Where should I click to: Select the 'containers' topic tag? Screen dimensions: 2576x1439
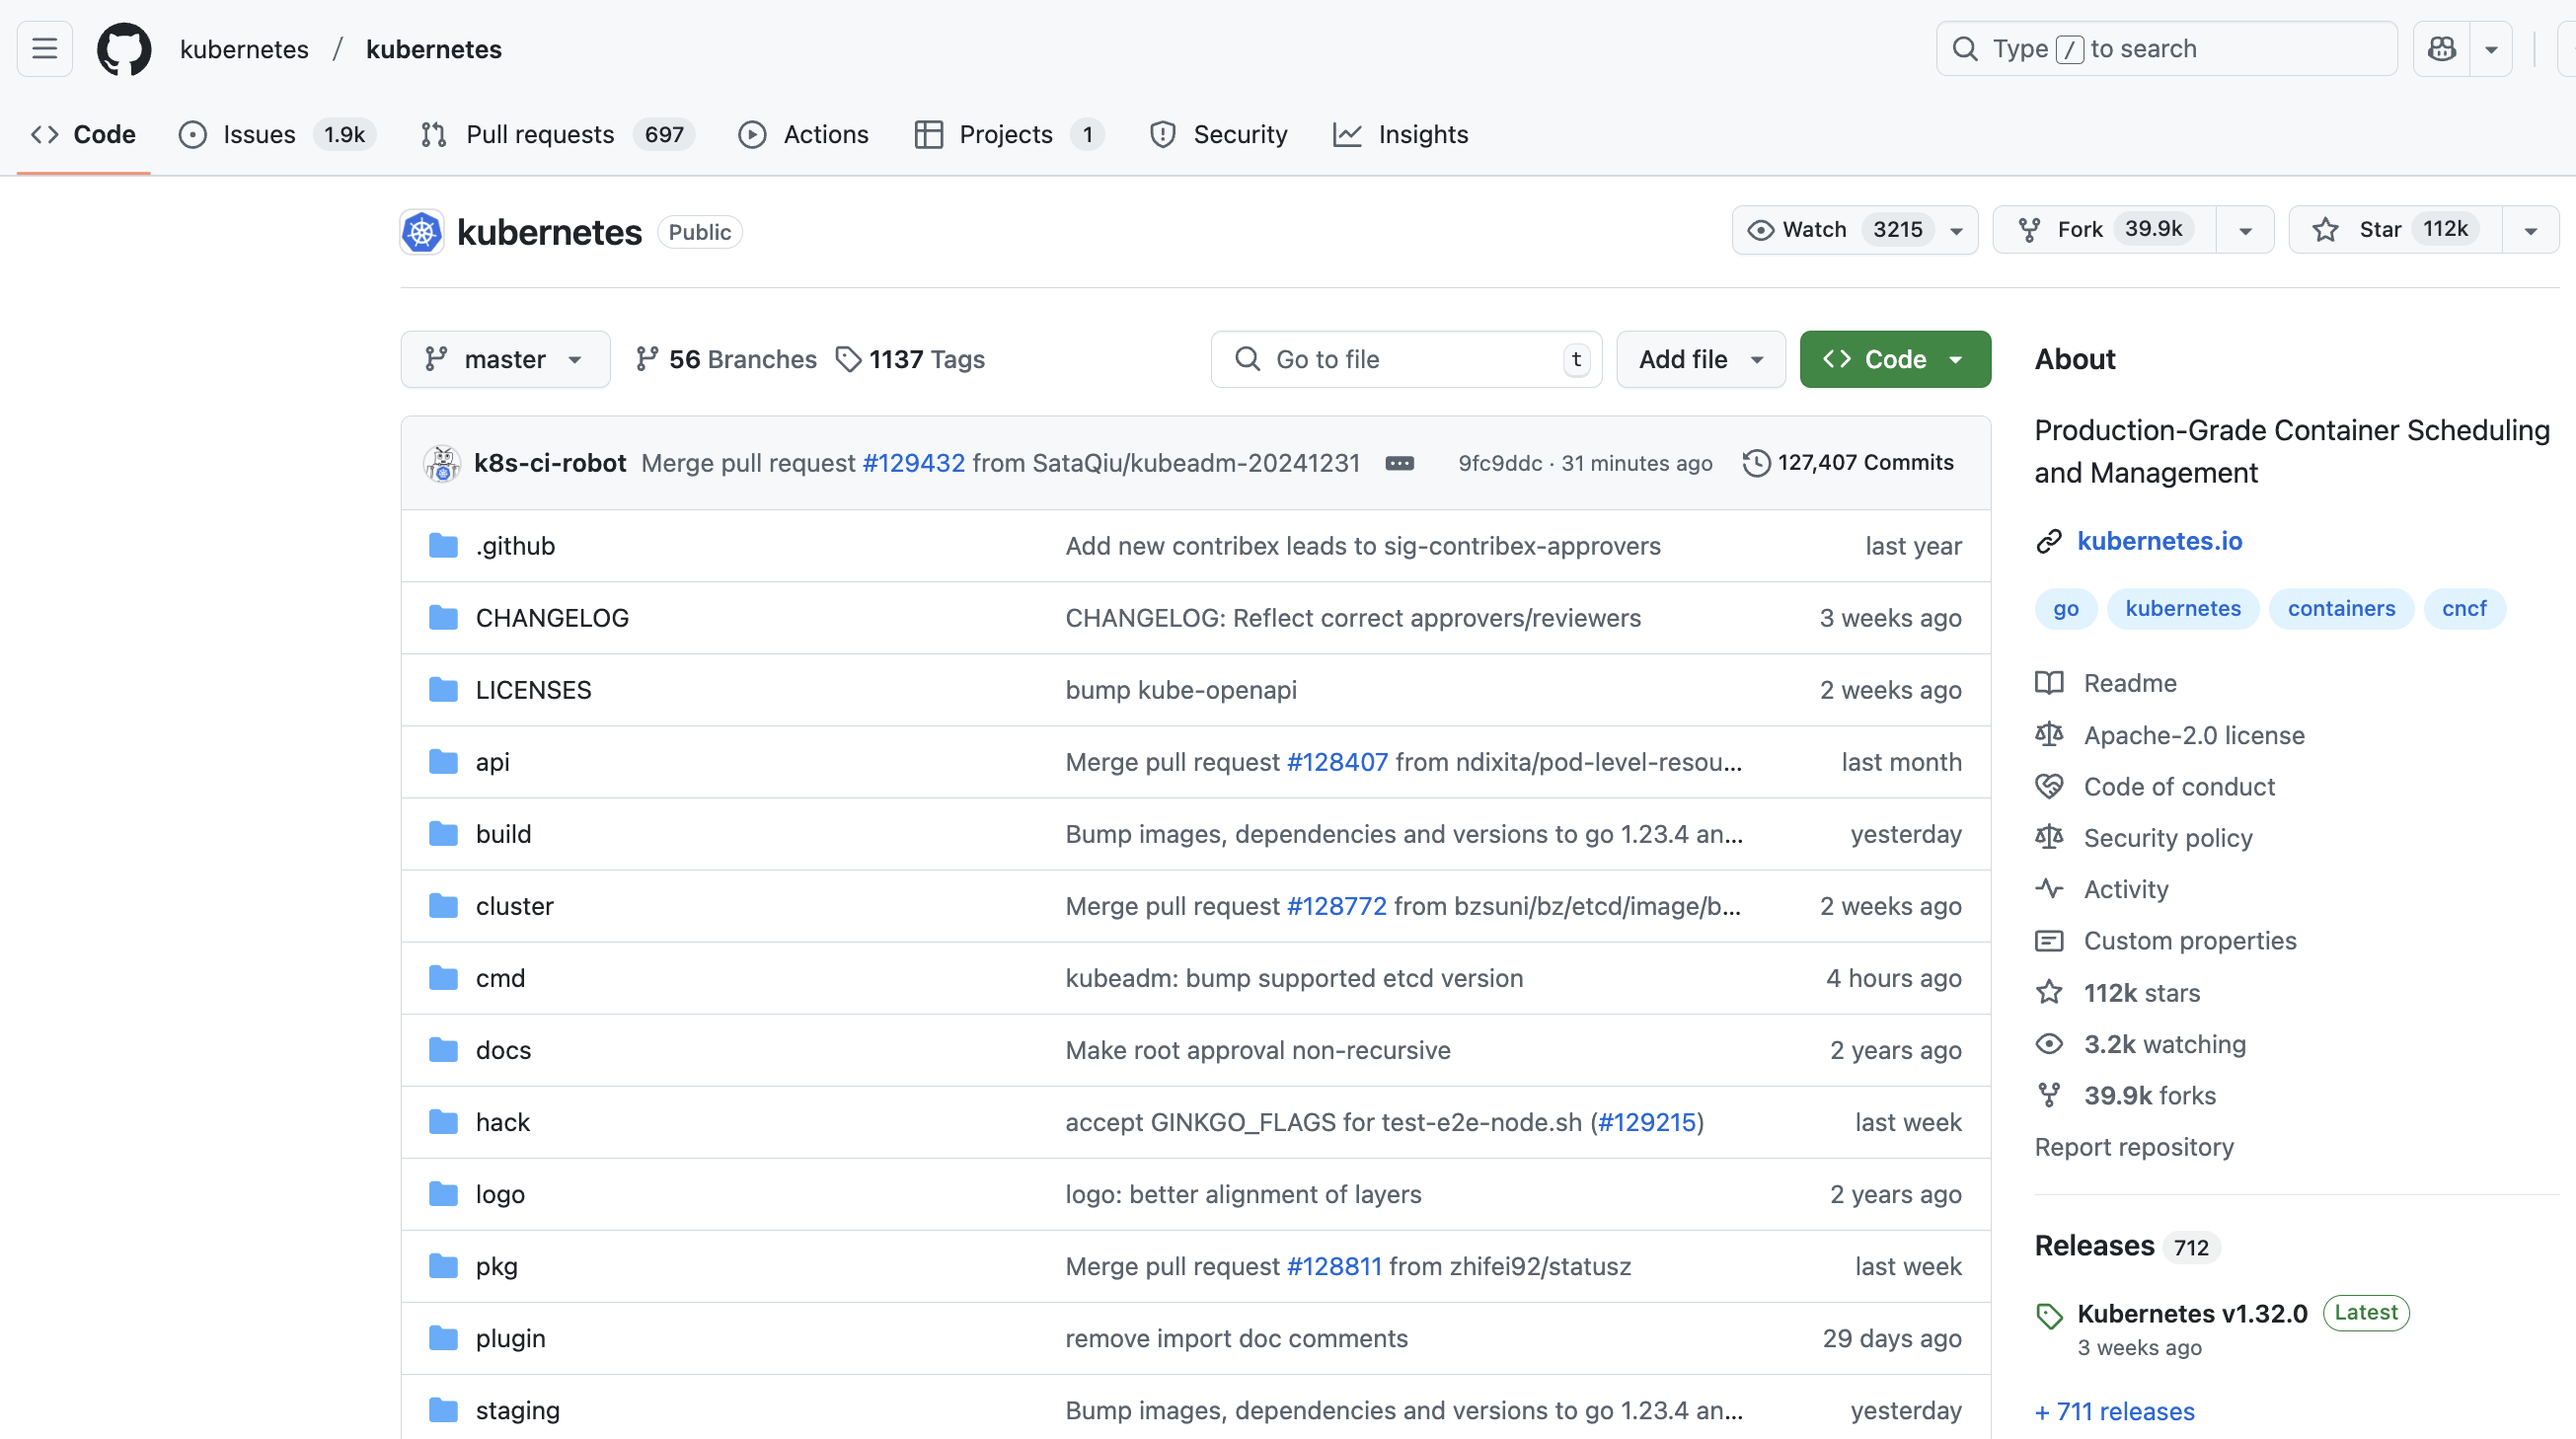[x=2341, y=609]
